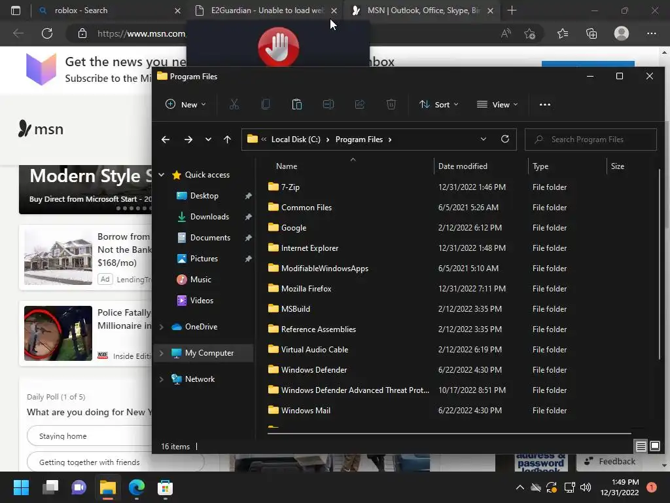Click the Feedback button on MSN page
The image size is (670, 503).
pyautogui.click(x=609, y=462)
